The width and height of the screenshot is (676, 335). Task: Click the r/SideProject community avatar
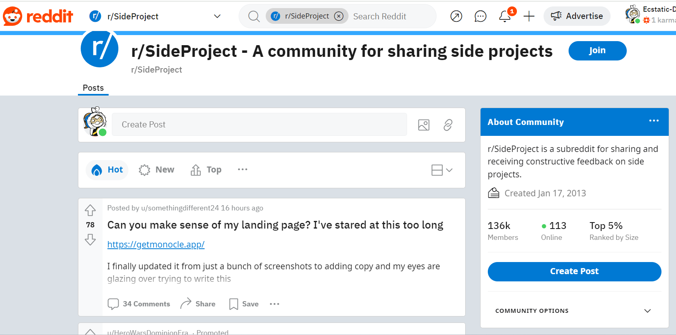tap(99, 48)
